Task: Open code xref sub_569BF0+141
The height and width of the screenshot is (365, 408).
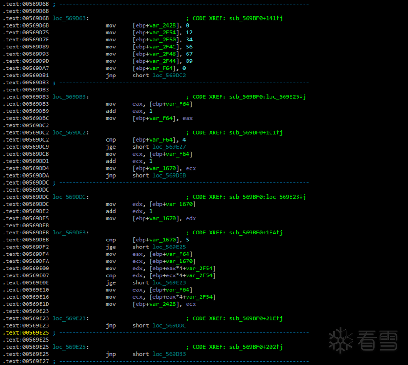Action: 256,18
